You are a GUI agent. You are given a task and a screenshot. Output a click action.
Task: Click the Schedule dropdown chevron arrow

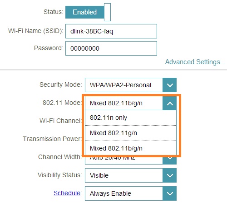[x=170, y=193]
